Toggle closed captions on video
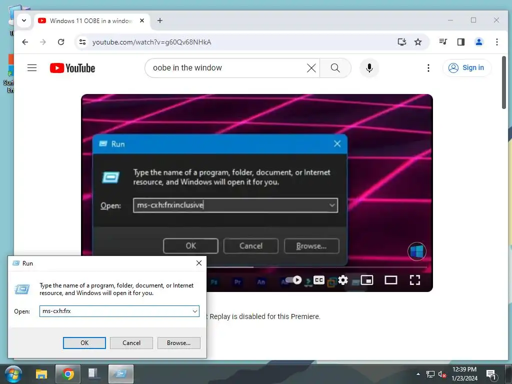Viewport: 512px width, 384px height. click(x=319, y=280)
